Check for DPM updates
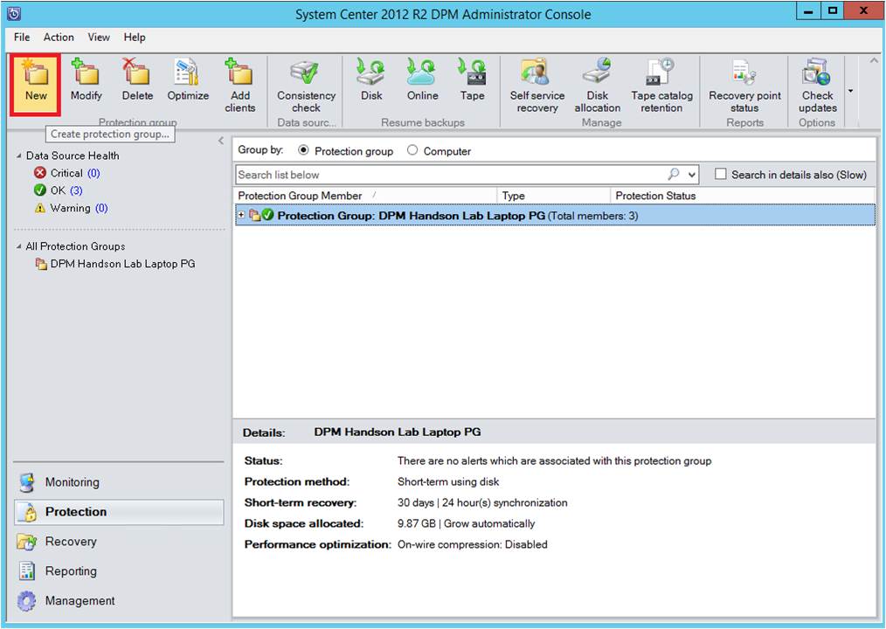 (x=816, y=83)
